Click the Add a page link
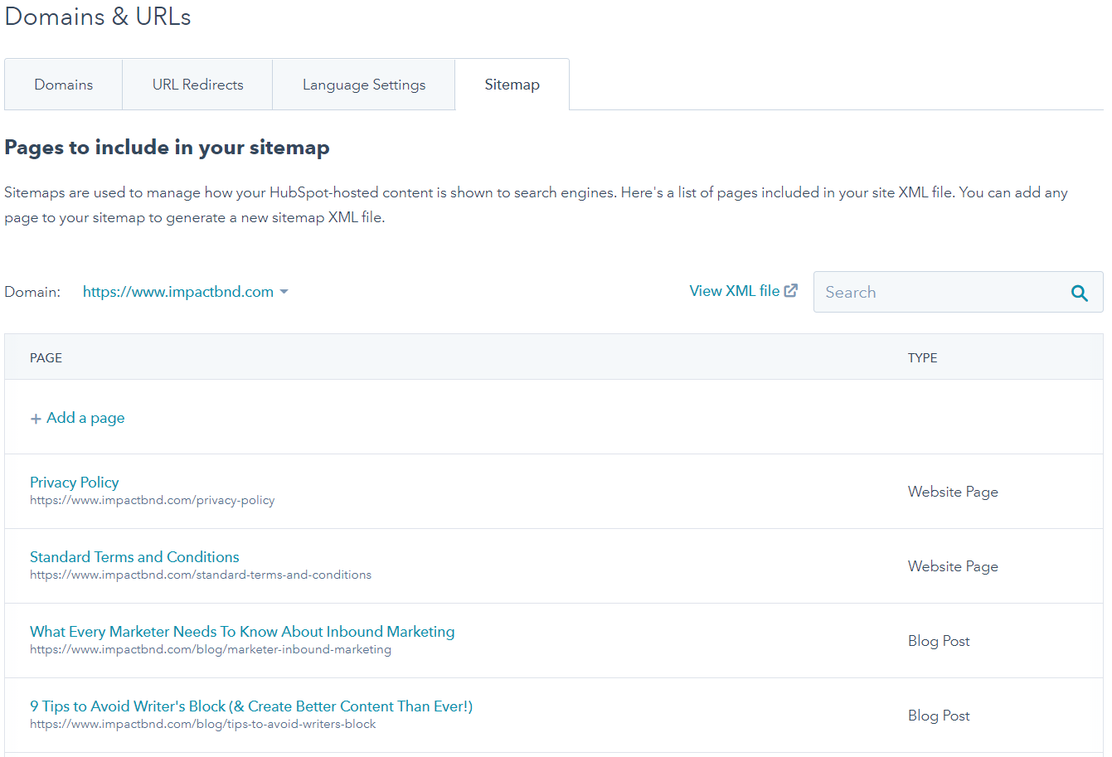The width and height of the screenshot is (1112, 757). point(85,418)
